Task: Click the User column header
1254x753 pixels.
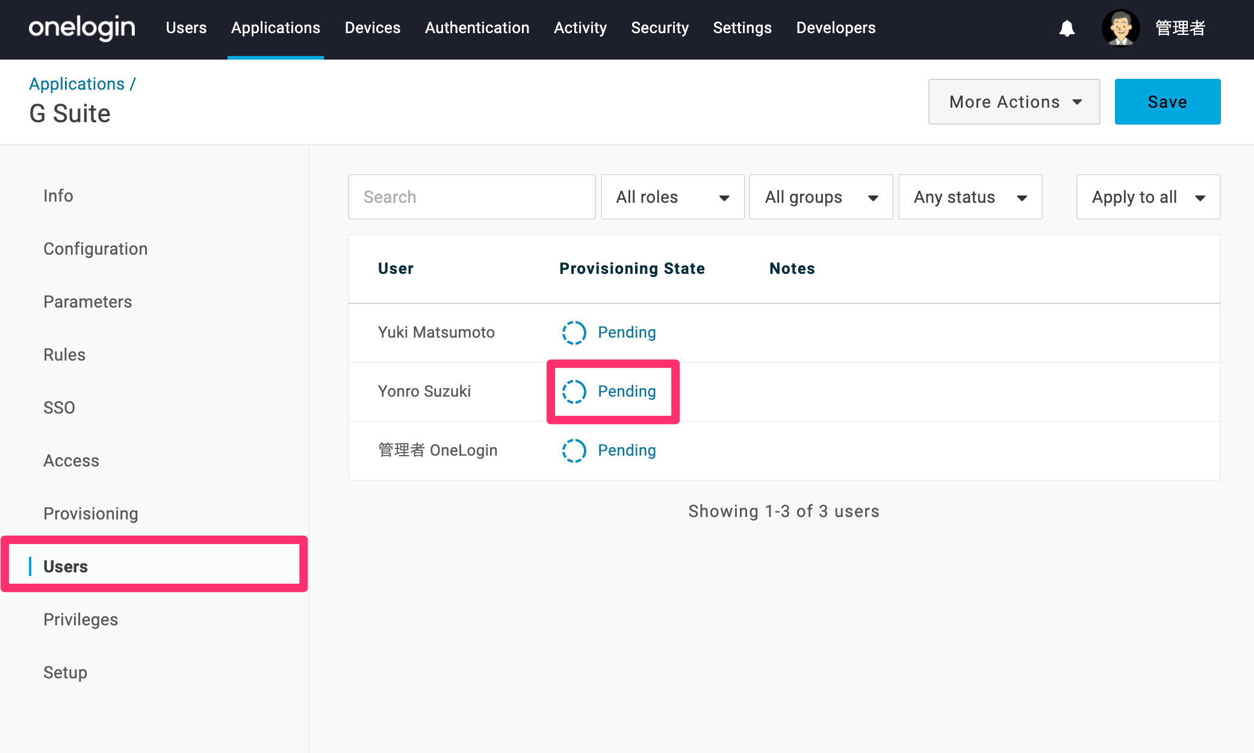Action: tap(396, 268)
